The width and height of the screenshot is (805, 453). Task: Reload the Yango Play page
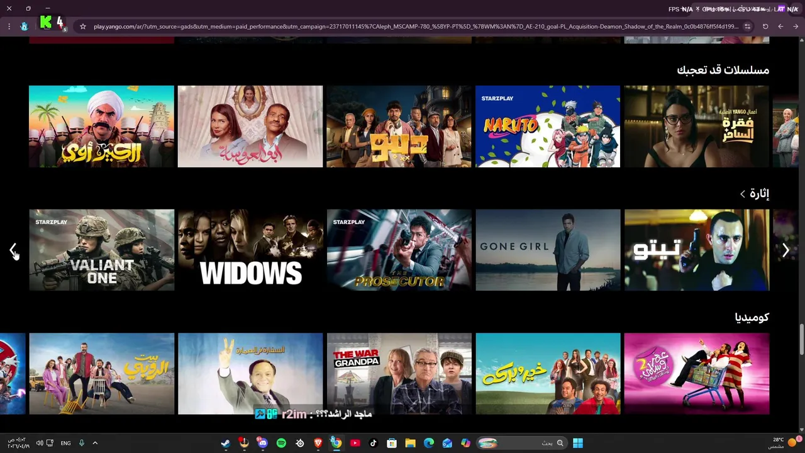click(765, 26)
